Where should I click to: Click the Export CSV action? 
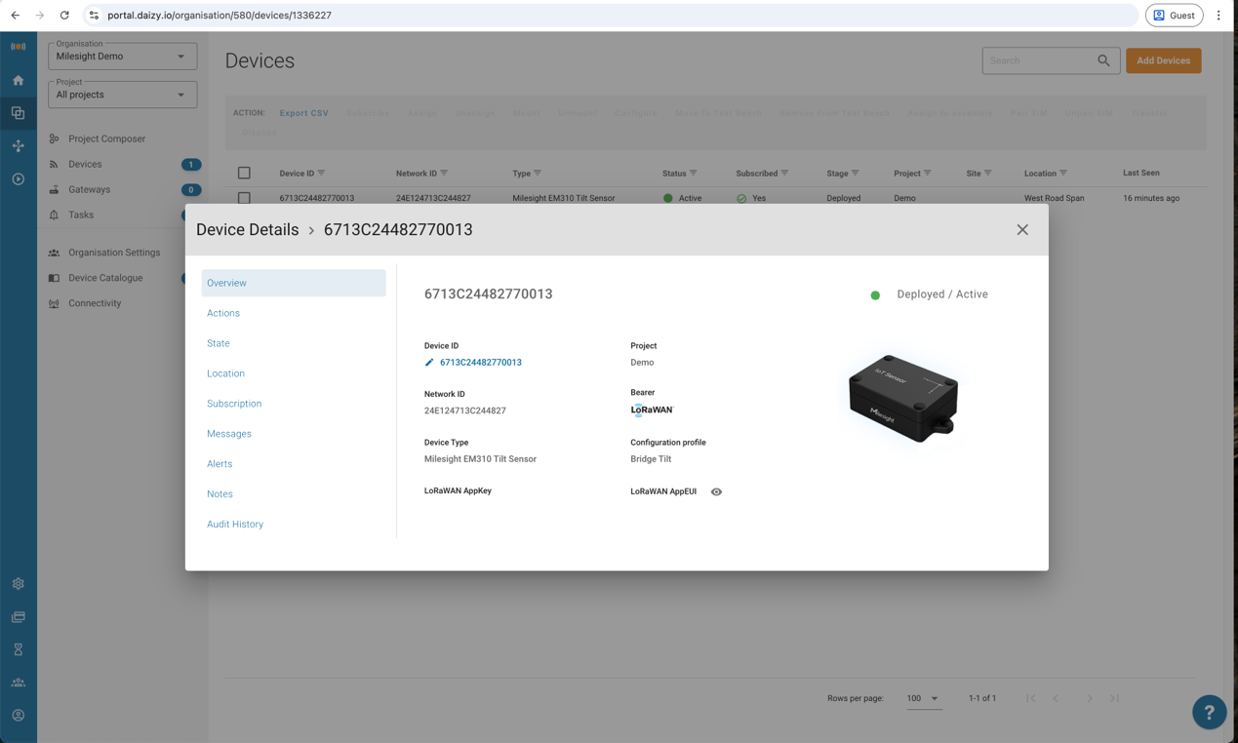pyautogui.click(x=304, y=113)
